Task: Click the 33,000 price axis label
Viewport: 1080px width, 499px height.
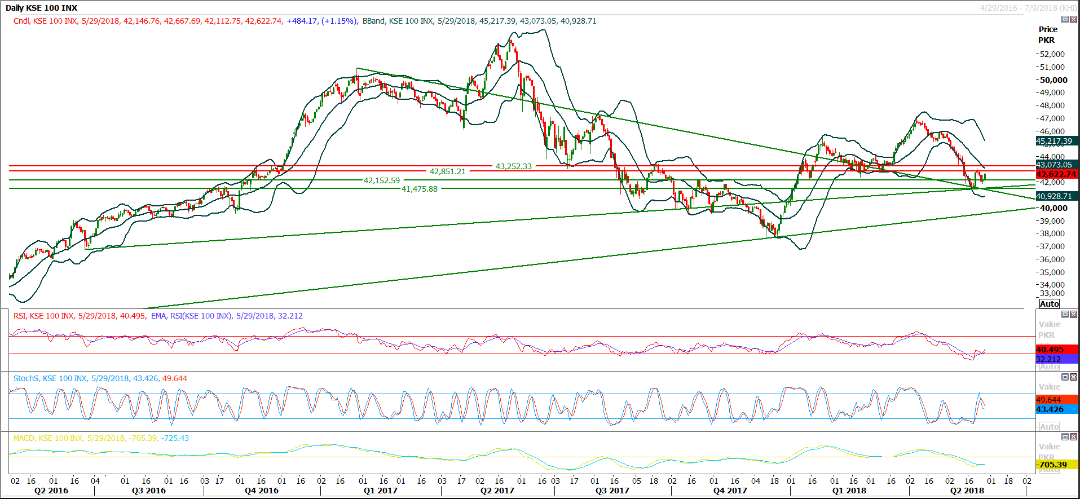Action: click(1052, 293)
